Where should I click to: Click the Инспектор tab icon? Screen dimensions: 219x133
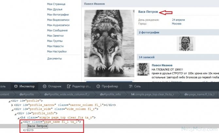point(16,86)
